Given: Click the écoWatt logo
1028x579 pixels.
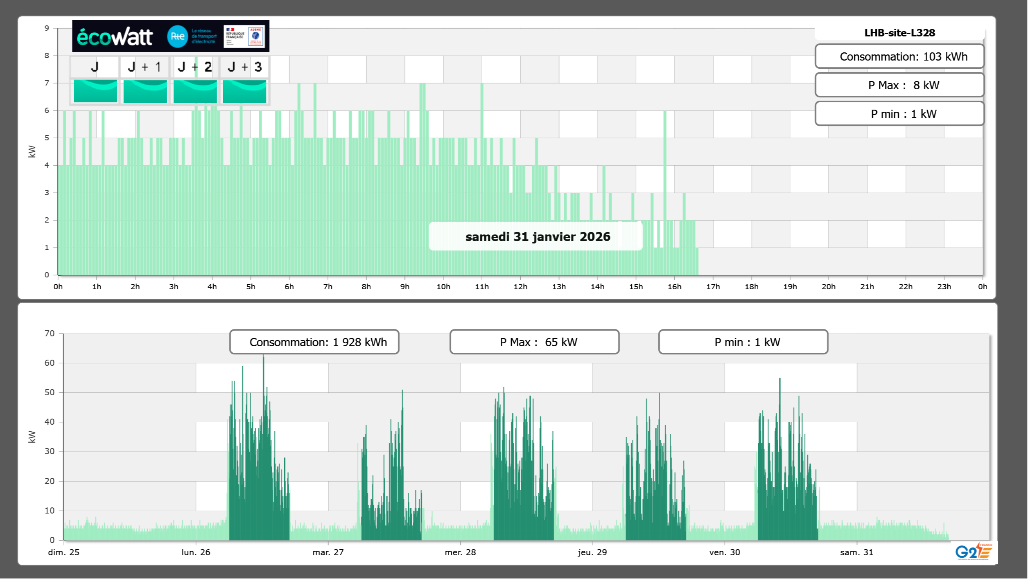Looking at the screenshot, I should coord(115,37).
